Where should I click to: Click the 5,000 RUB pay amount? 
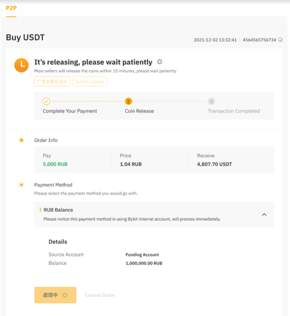click(55, 164)
